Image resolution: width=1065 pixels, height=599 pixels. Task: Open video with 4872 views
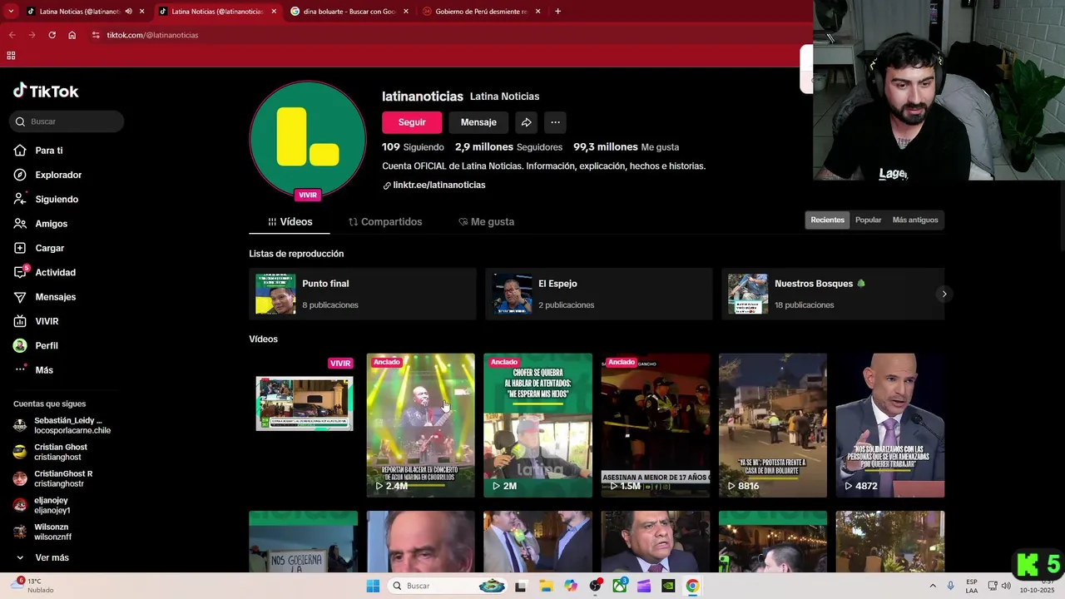click(x=890, y=425)
